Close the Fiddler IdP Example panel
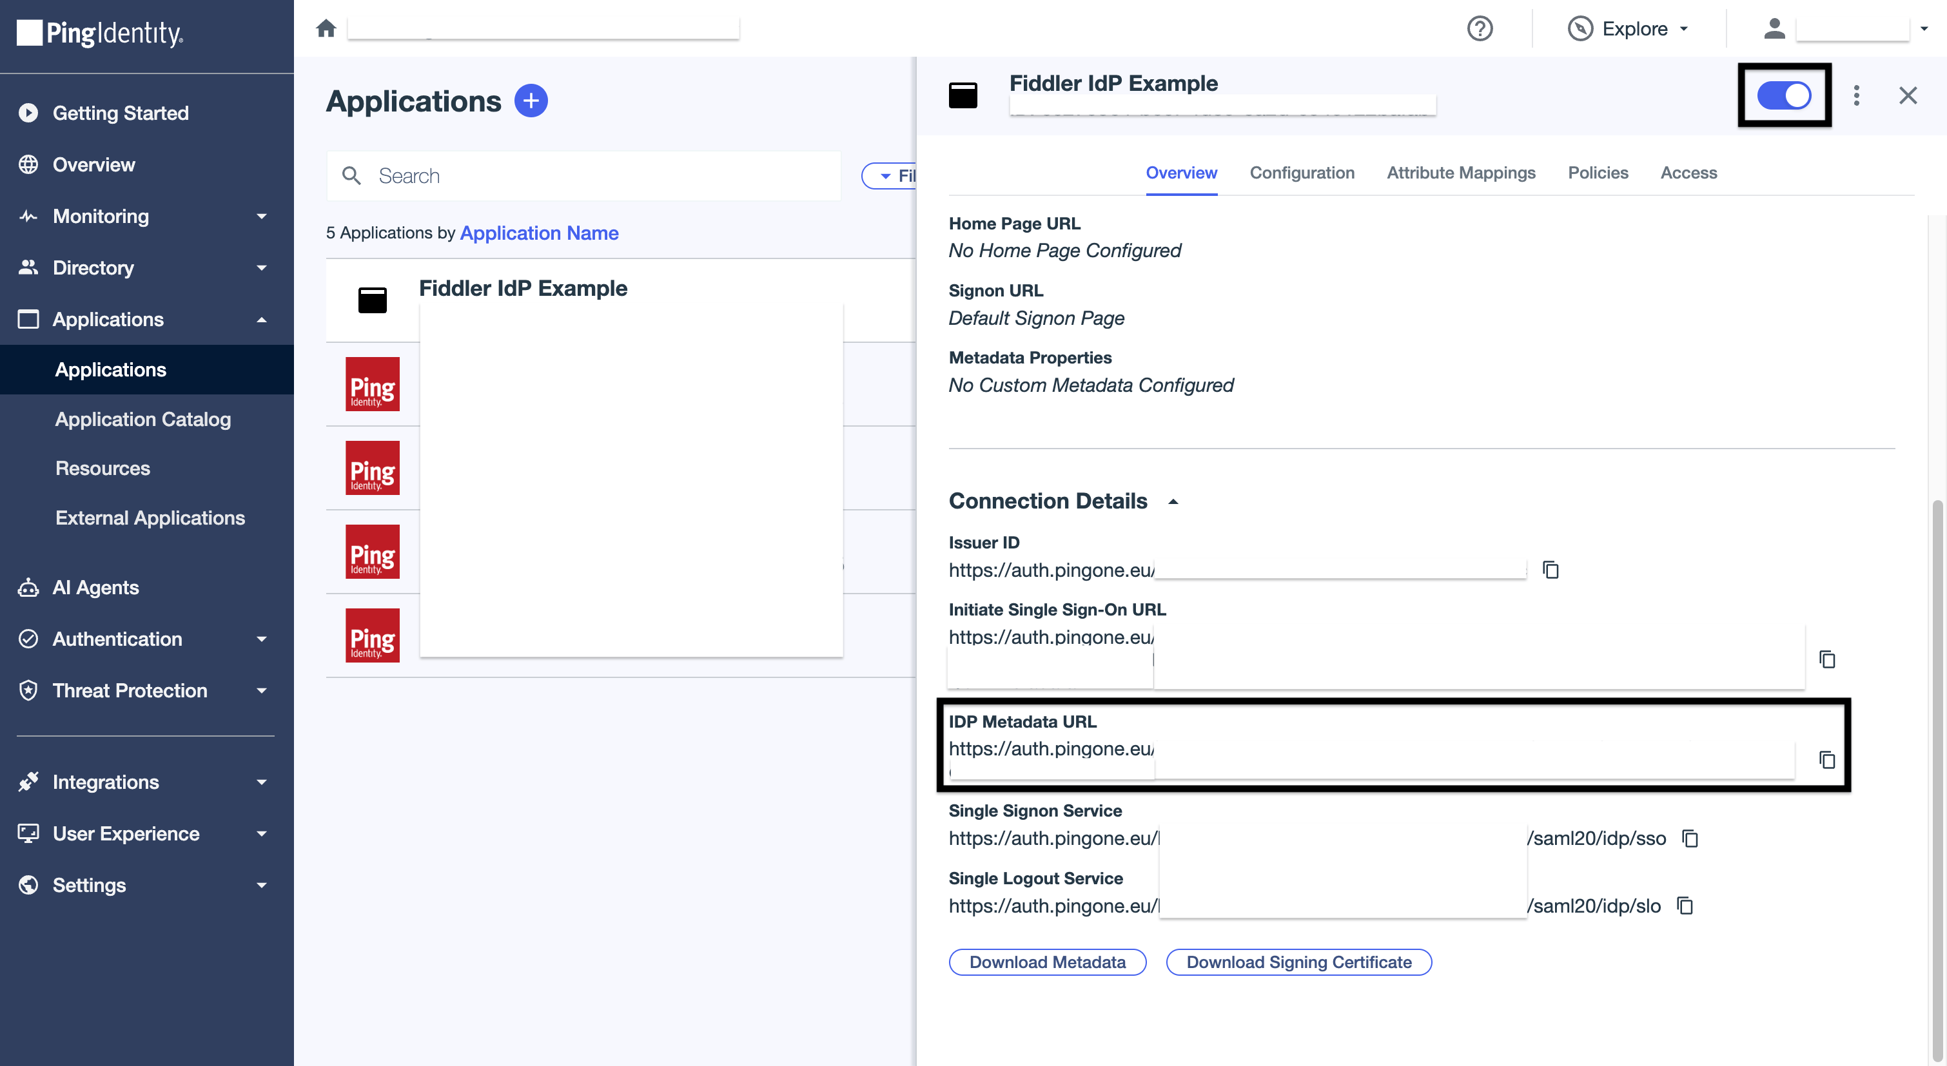1947x1066 pixels. [x=1908, y=95]
